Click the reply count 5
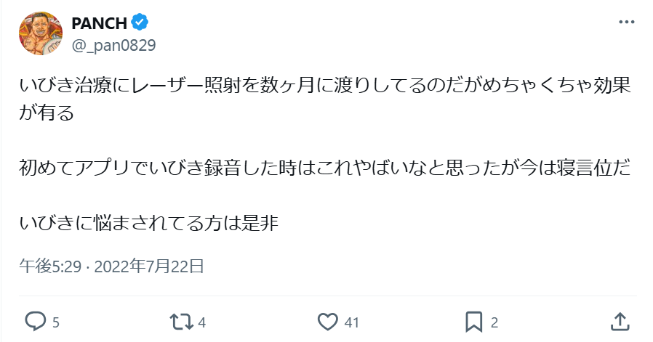Viewport: 653px width, 342px height. [56, 322]
